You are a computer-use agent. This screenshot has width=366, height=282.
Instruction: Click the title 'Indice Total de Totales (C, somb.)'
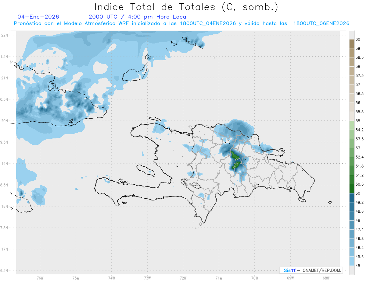click(x=186, y=7)
